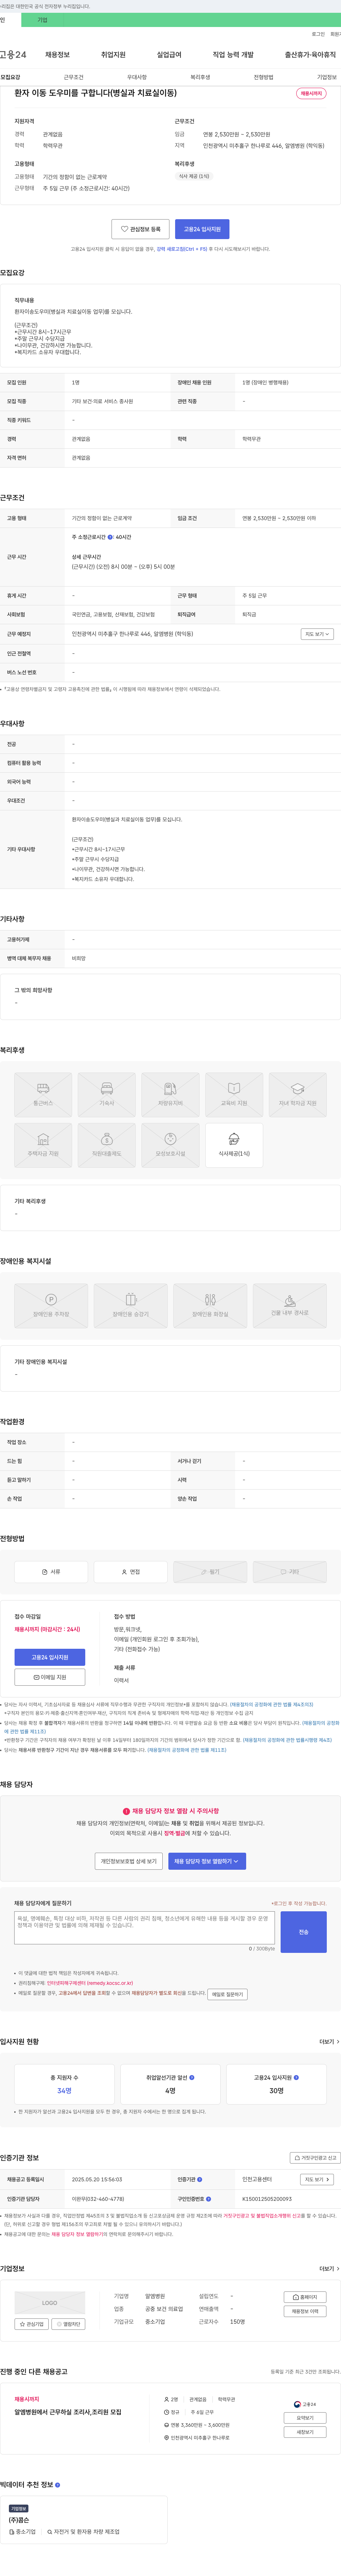This screenshot has width=341, height=2576.
Task: Click the 요약보기 button
Action: 305,2418
